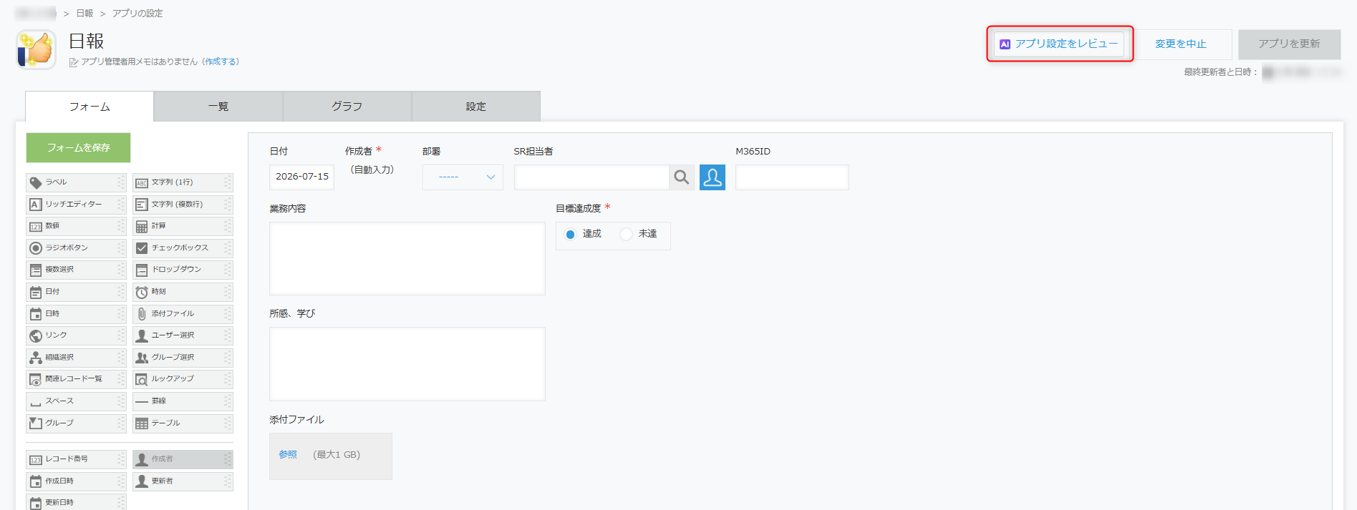Select the greyed 作成者 palette item

tap(183, 459)
